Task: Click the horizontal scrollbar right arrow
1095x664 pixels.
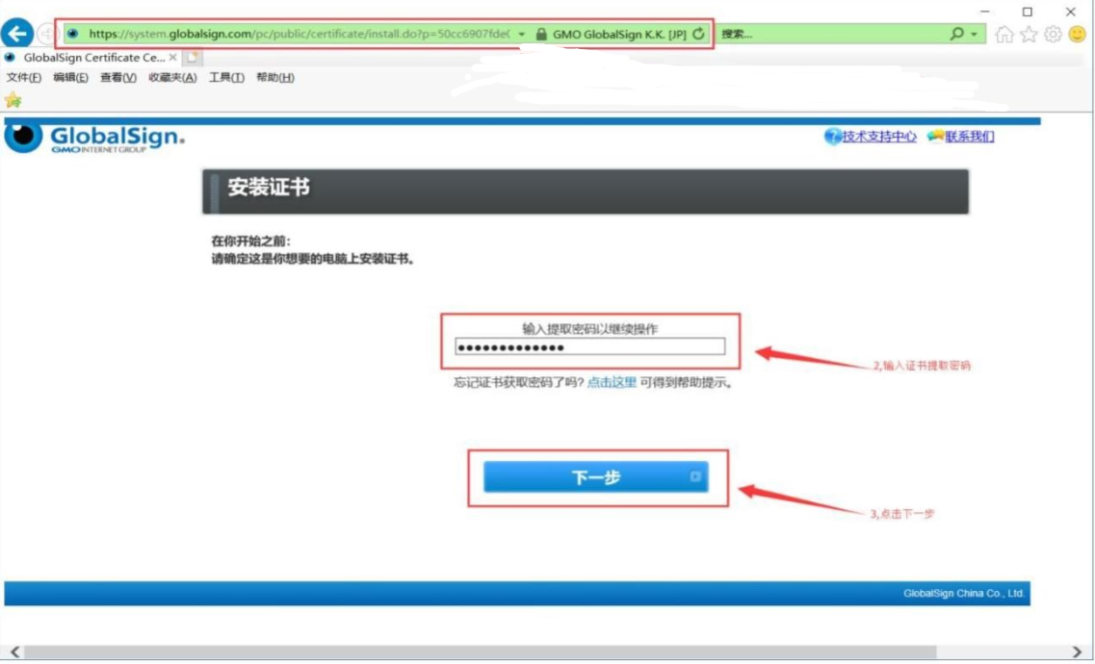Action: pos(1079,652)
